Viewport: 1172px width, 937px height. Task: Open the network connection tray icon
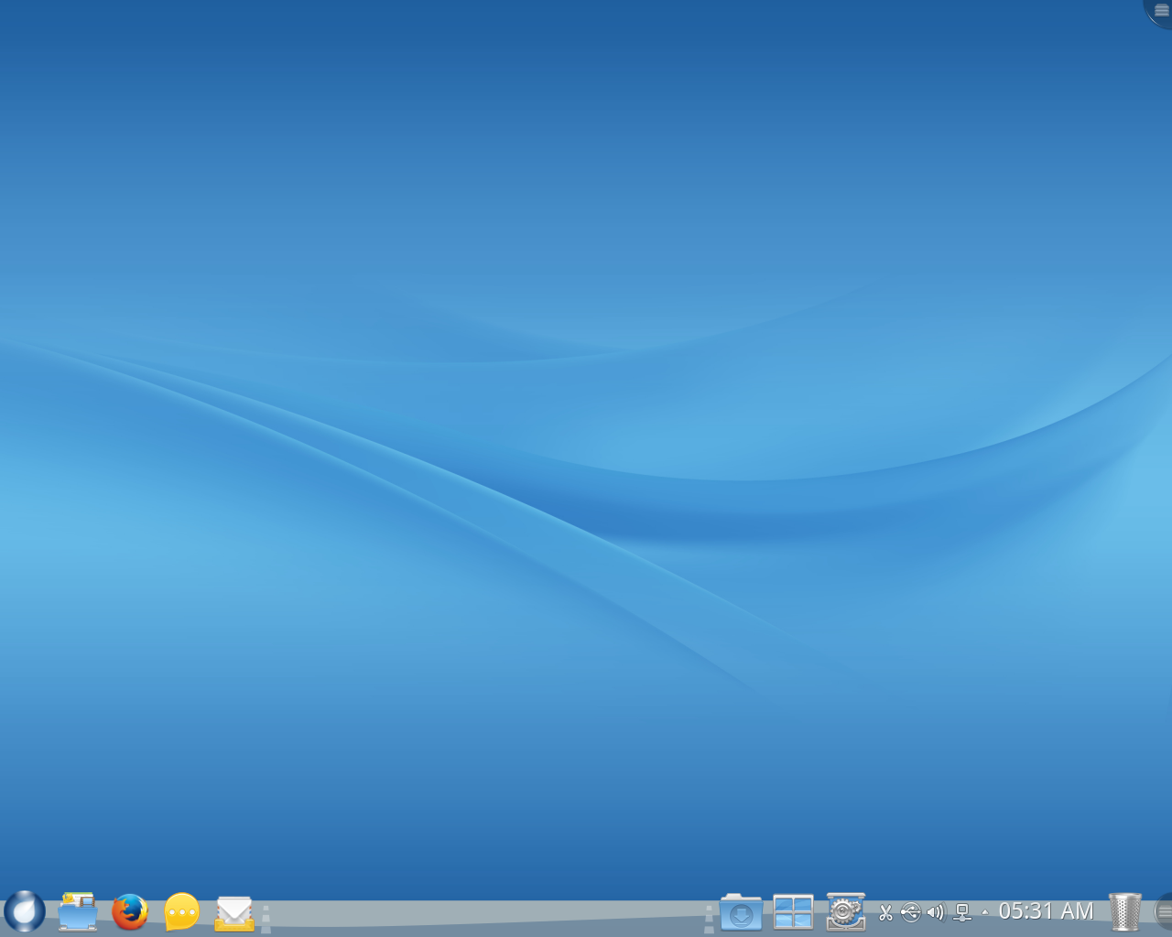pos(961,912)
